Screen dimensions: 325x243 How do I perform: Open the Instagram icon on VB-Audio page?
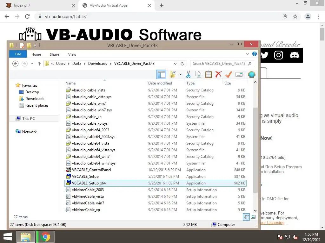[x=279, y=55]
